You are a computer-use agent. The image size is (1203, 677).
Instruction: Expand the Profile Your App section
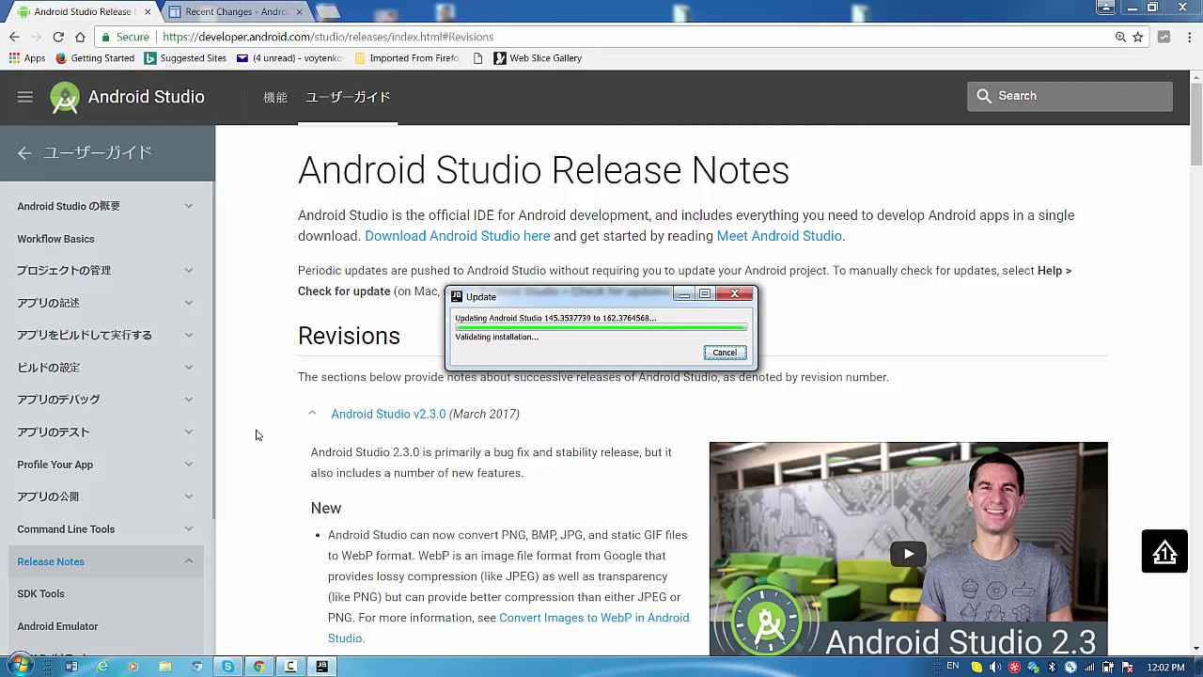[188, 464]
